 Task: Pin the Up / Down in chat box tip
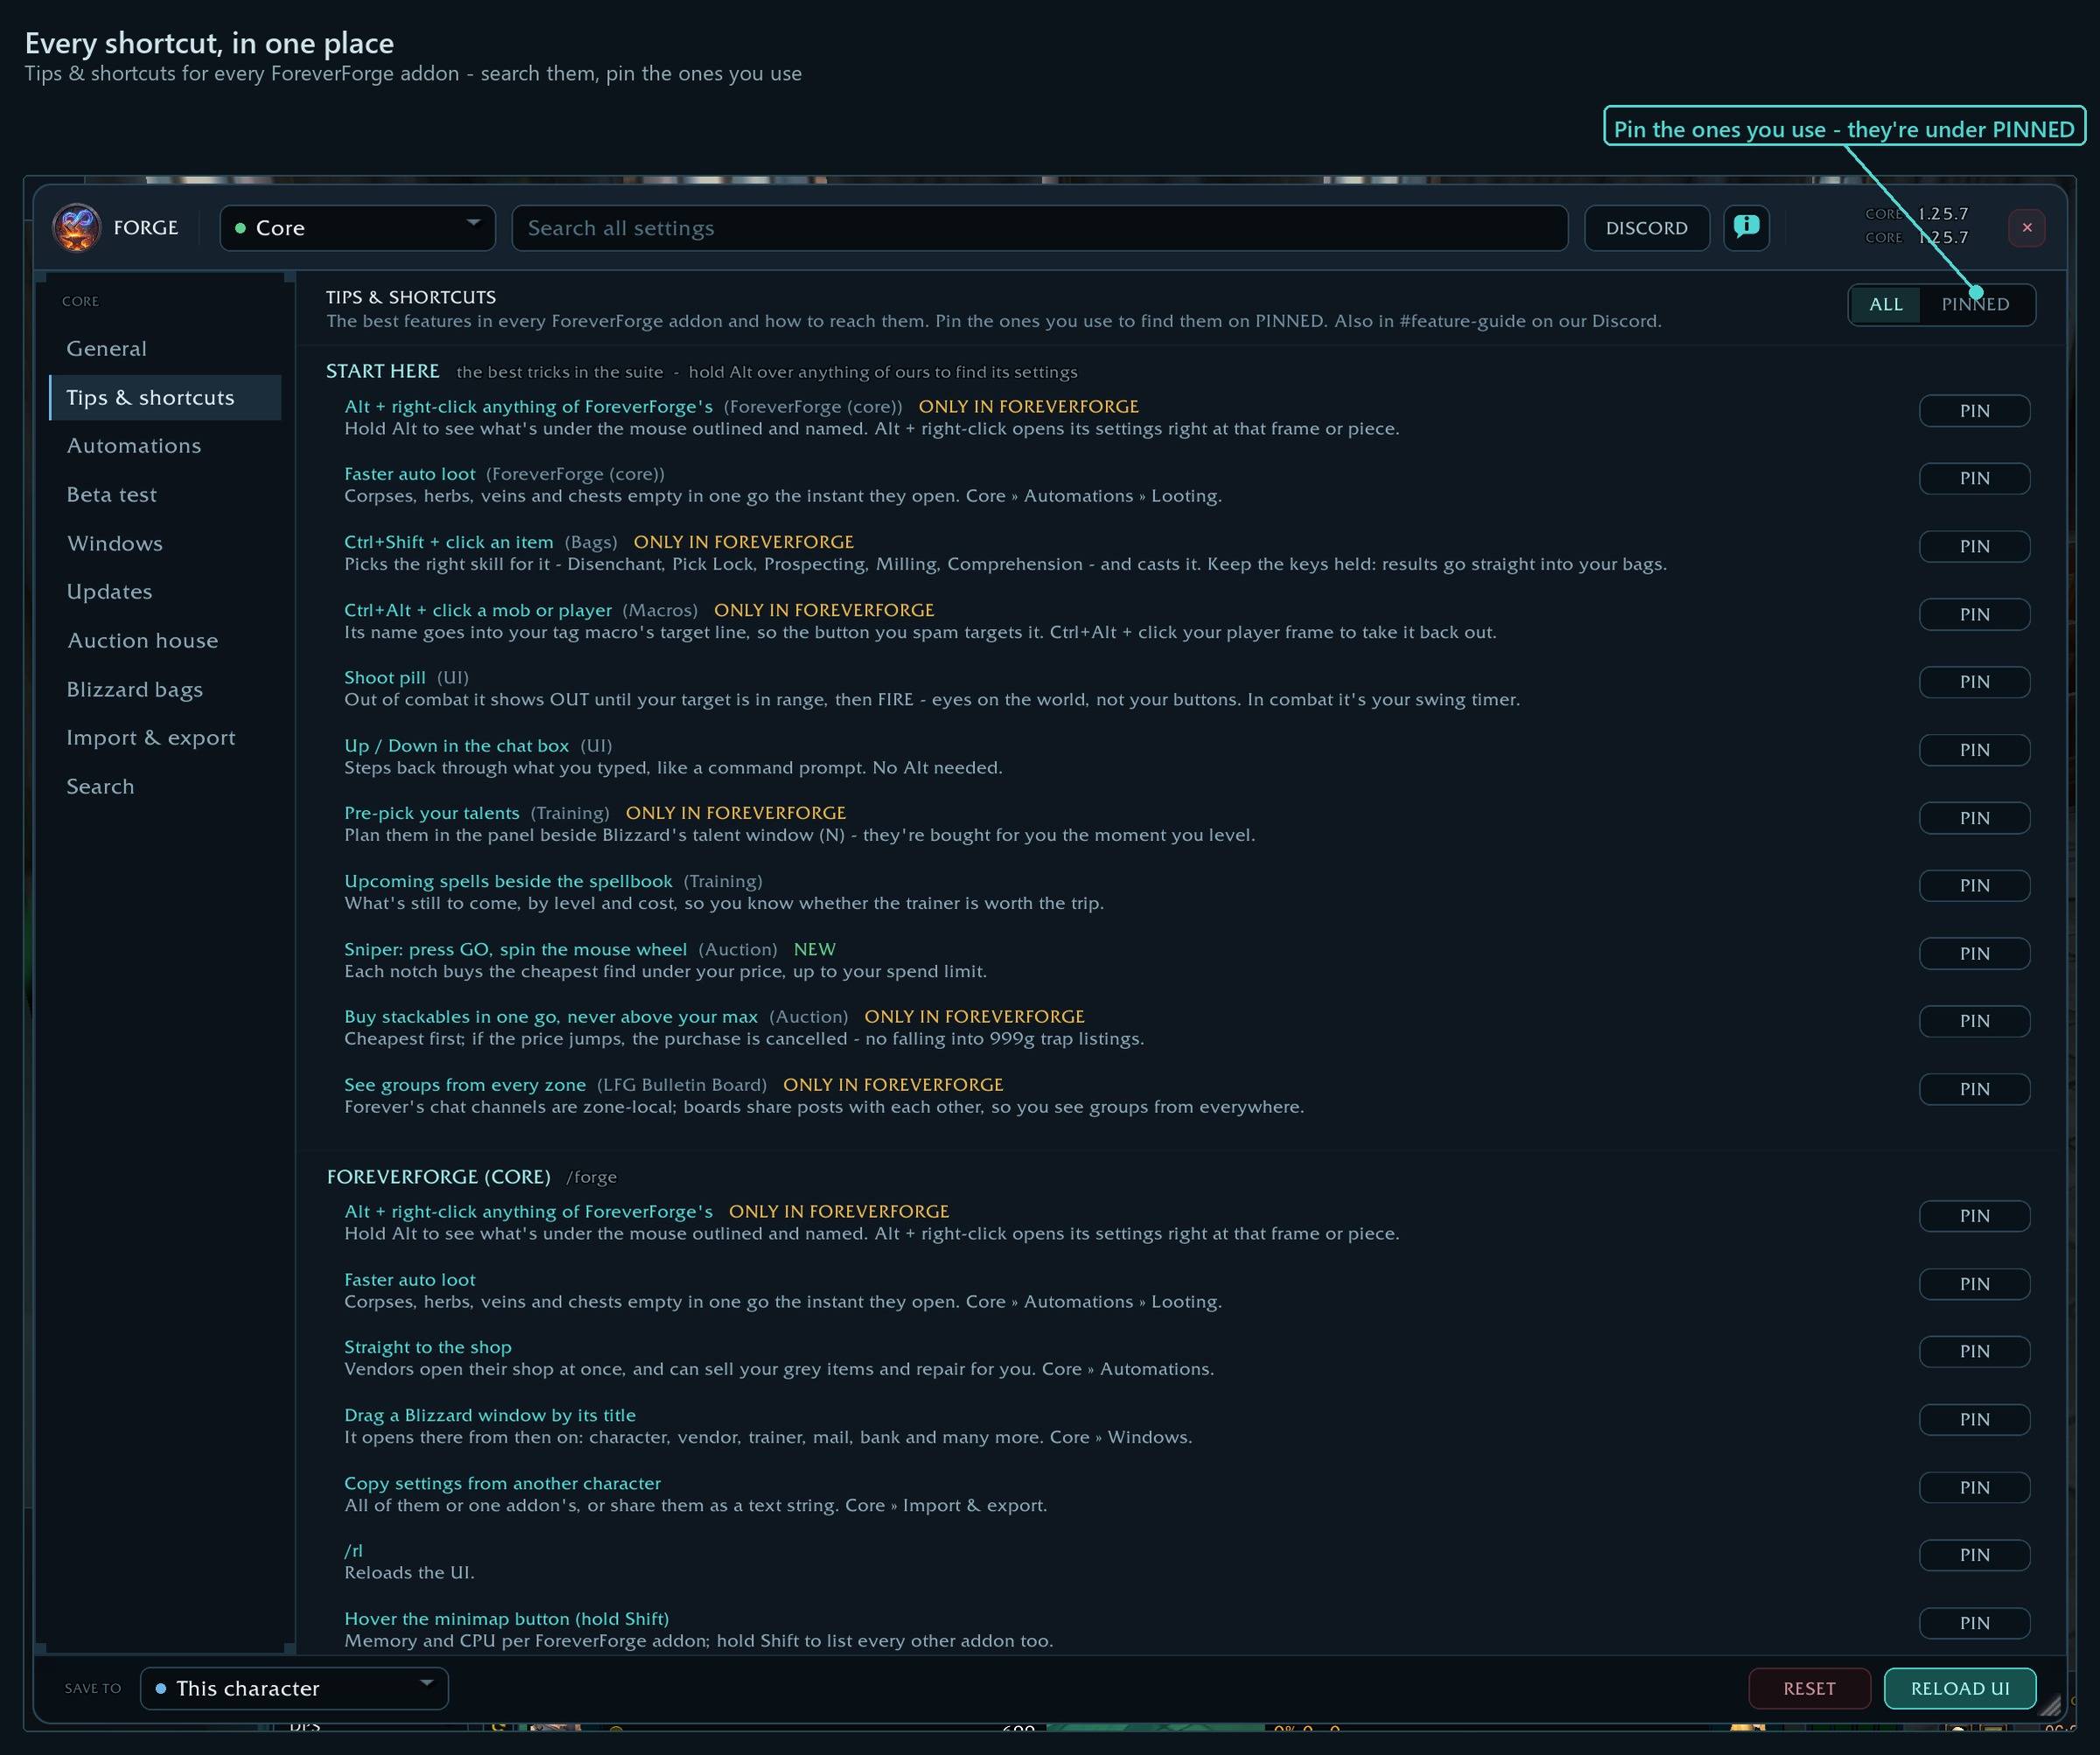1974,750
